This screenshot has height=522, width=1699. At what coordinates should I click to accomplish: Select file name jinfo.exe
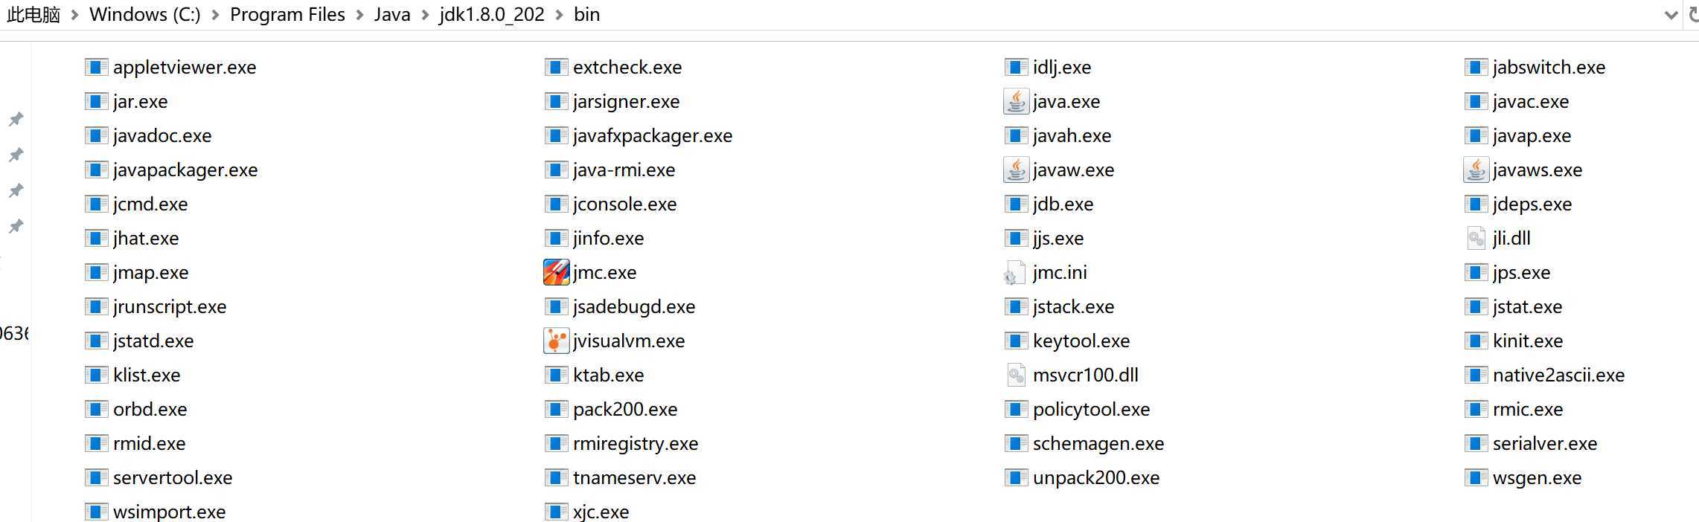pyautogui.click(x=608, y=239)
